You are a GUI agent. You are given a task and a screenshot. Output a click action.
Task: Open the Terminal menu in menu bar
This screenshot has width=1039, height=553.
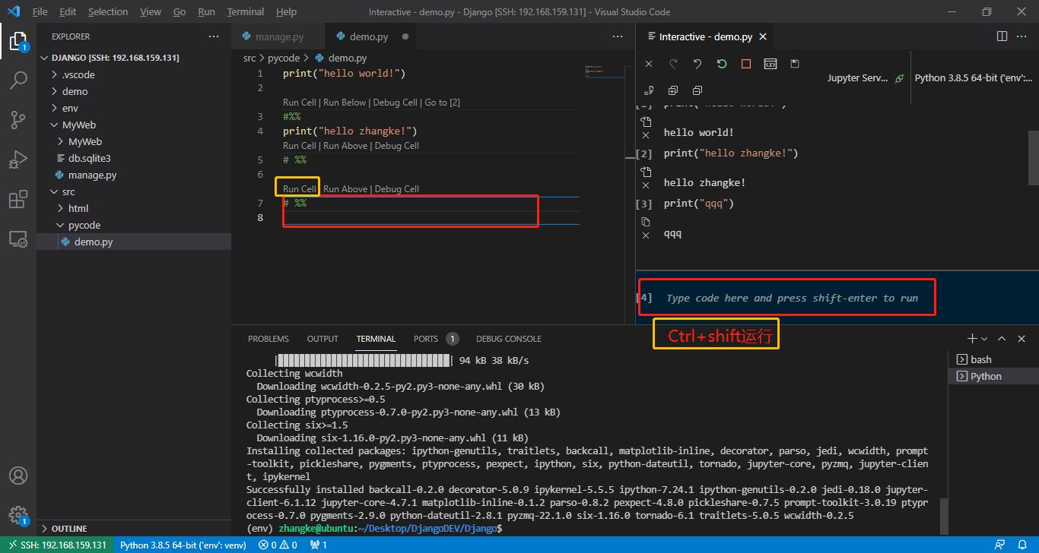(246, 12)
